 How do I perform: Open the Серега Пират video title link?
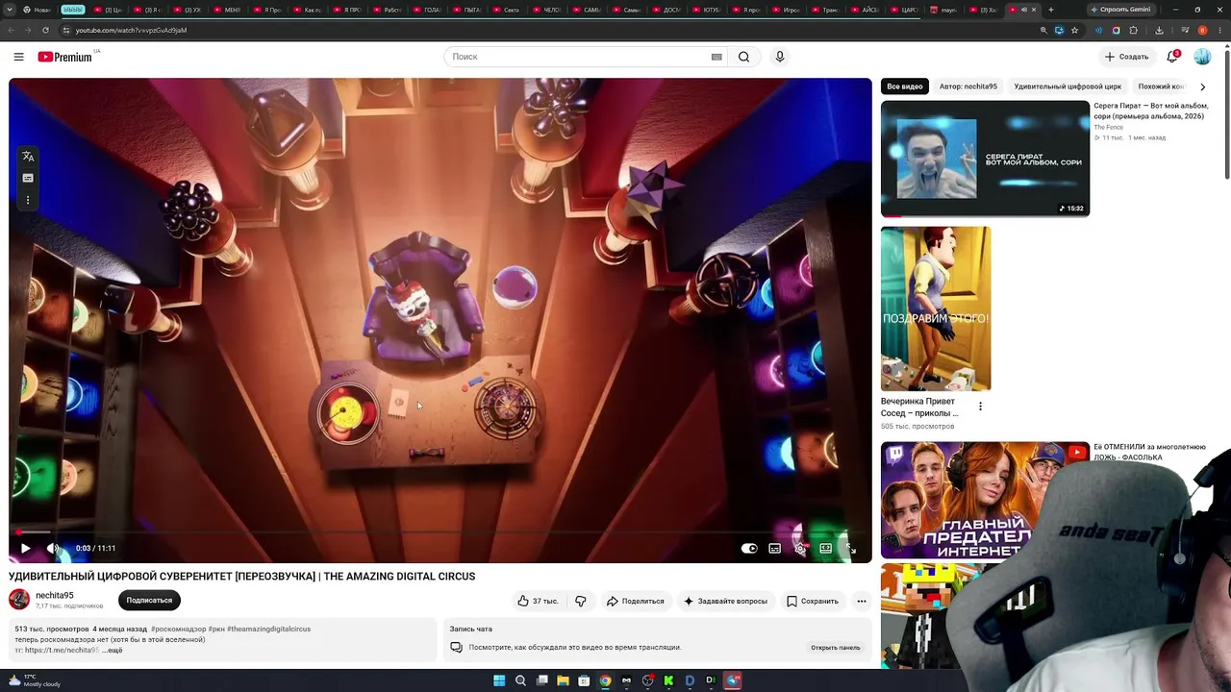pos(1150,111)
